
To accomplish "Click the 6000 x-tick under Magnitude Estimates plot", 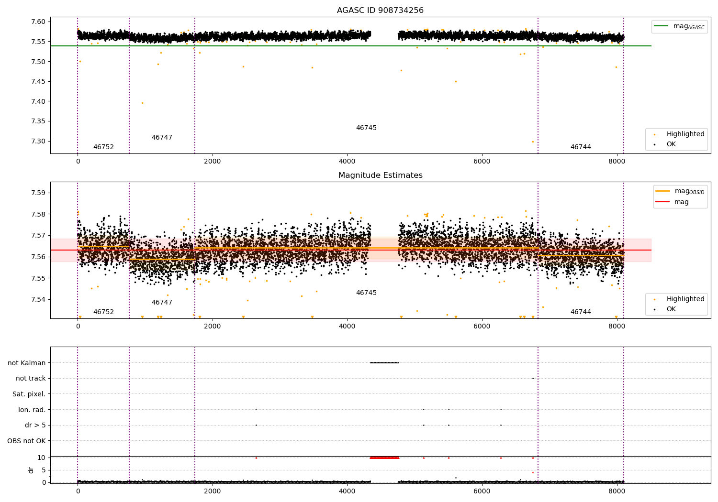I will coord(482,326).
